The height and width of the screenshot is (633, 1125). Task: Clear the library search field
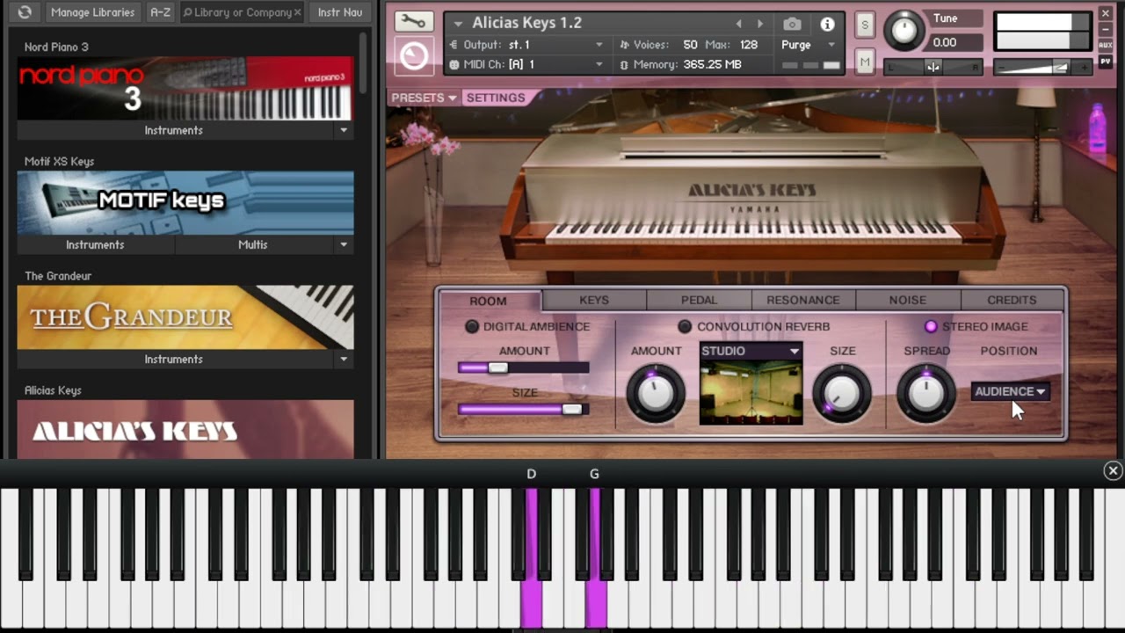click(297, 12)
